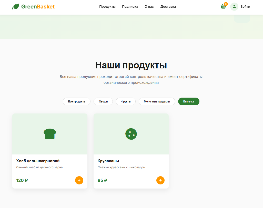This screenshot has width=263, height=208.
Task: Click the bread loaf product icon
Action: coord(50,134)
